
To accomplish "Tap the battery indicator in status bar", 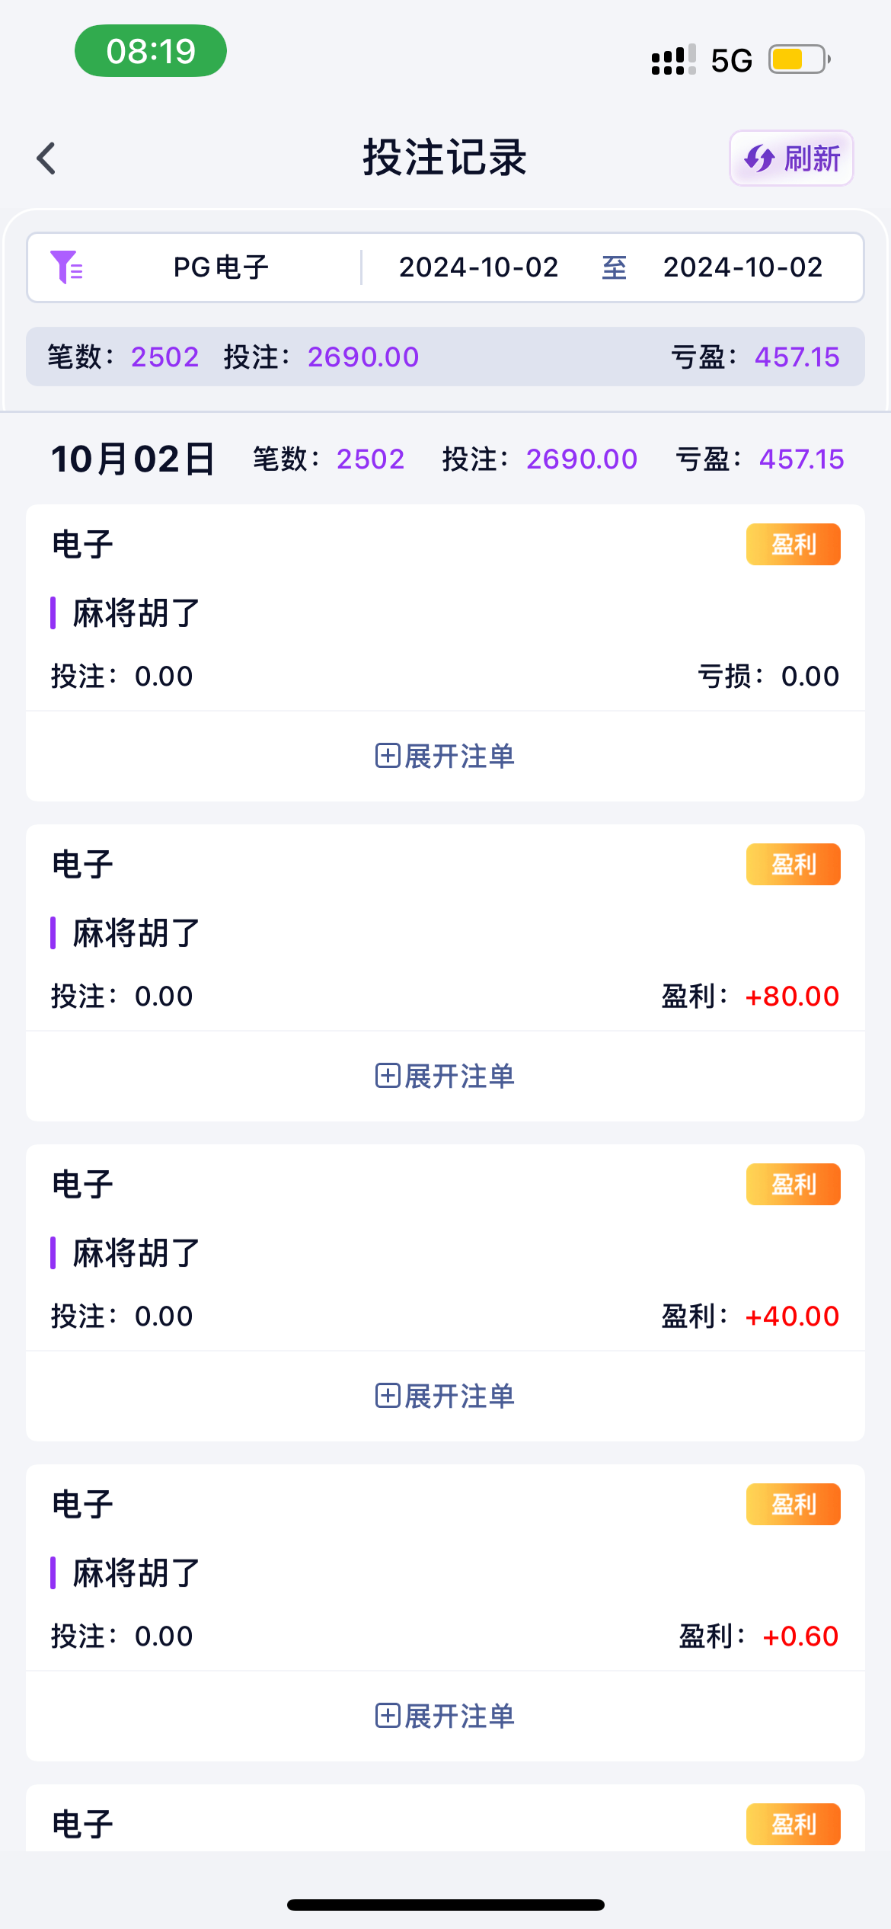I will click(798, 59).
